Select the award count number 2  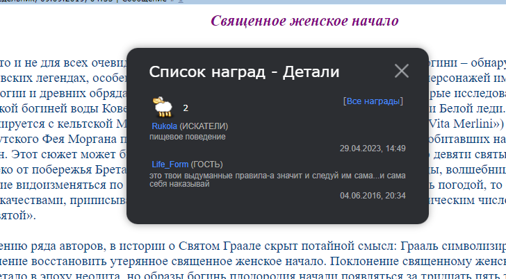pos(186,108)
